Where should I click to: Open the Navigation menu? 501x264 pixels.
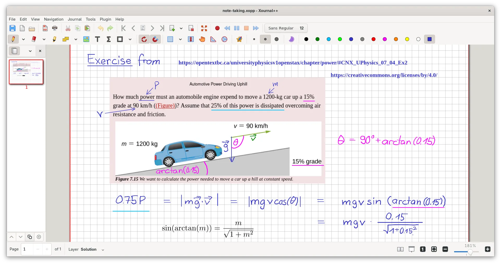[54, 19]
